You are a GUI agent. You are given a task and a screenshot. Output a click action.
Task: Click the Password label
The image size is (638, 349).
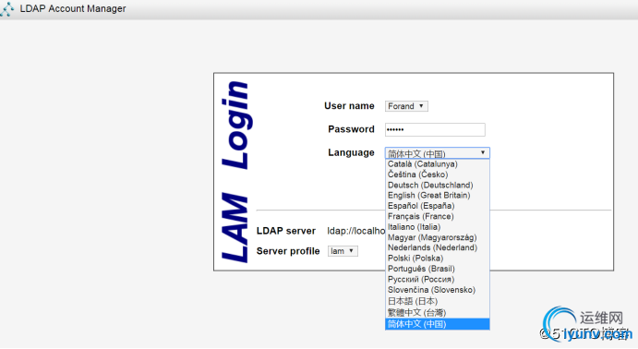[x=351, y=129]
